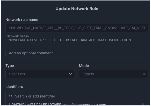Remove the snowflakecomputing.com identifier with the X
The height and width of the screenshot is (106, 151).
tap(143, 104)
